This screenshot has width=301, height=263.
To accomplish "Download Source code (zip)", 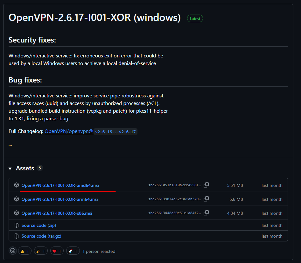I will tap(38, 225).
